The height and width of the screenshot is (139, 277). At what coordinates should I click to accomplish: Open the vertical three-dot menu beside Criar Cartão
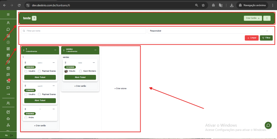point(267,18)
